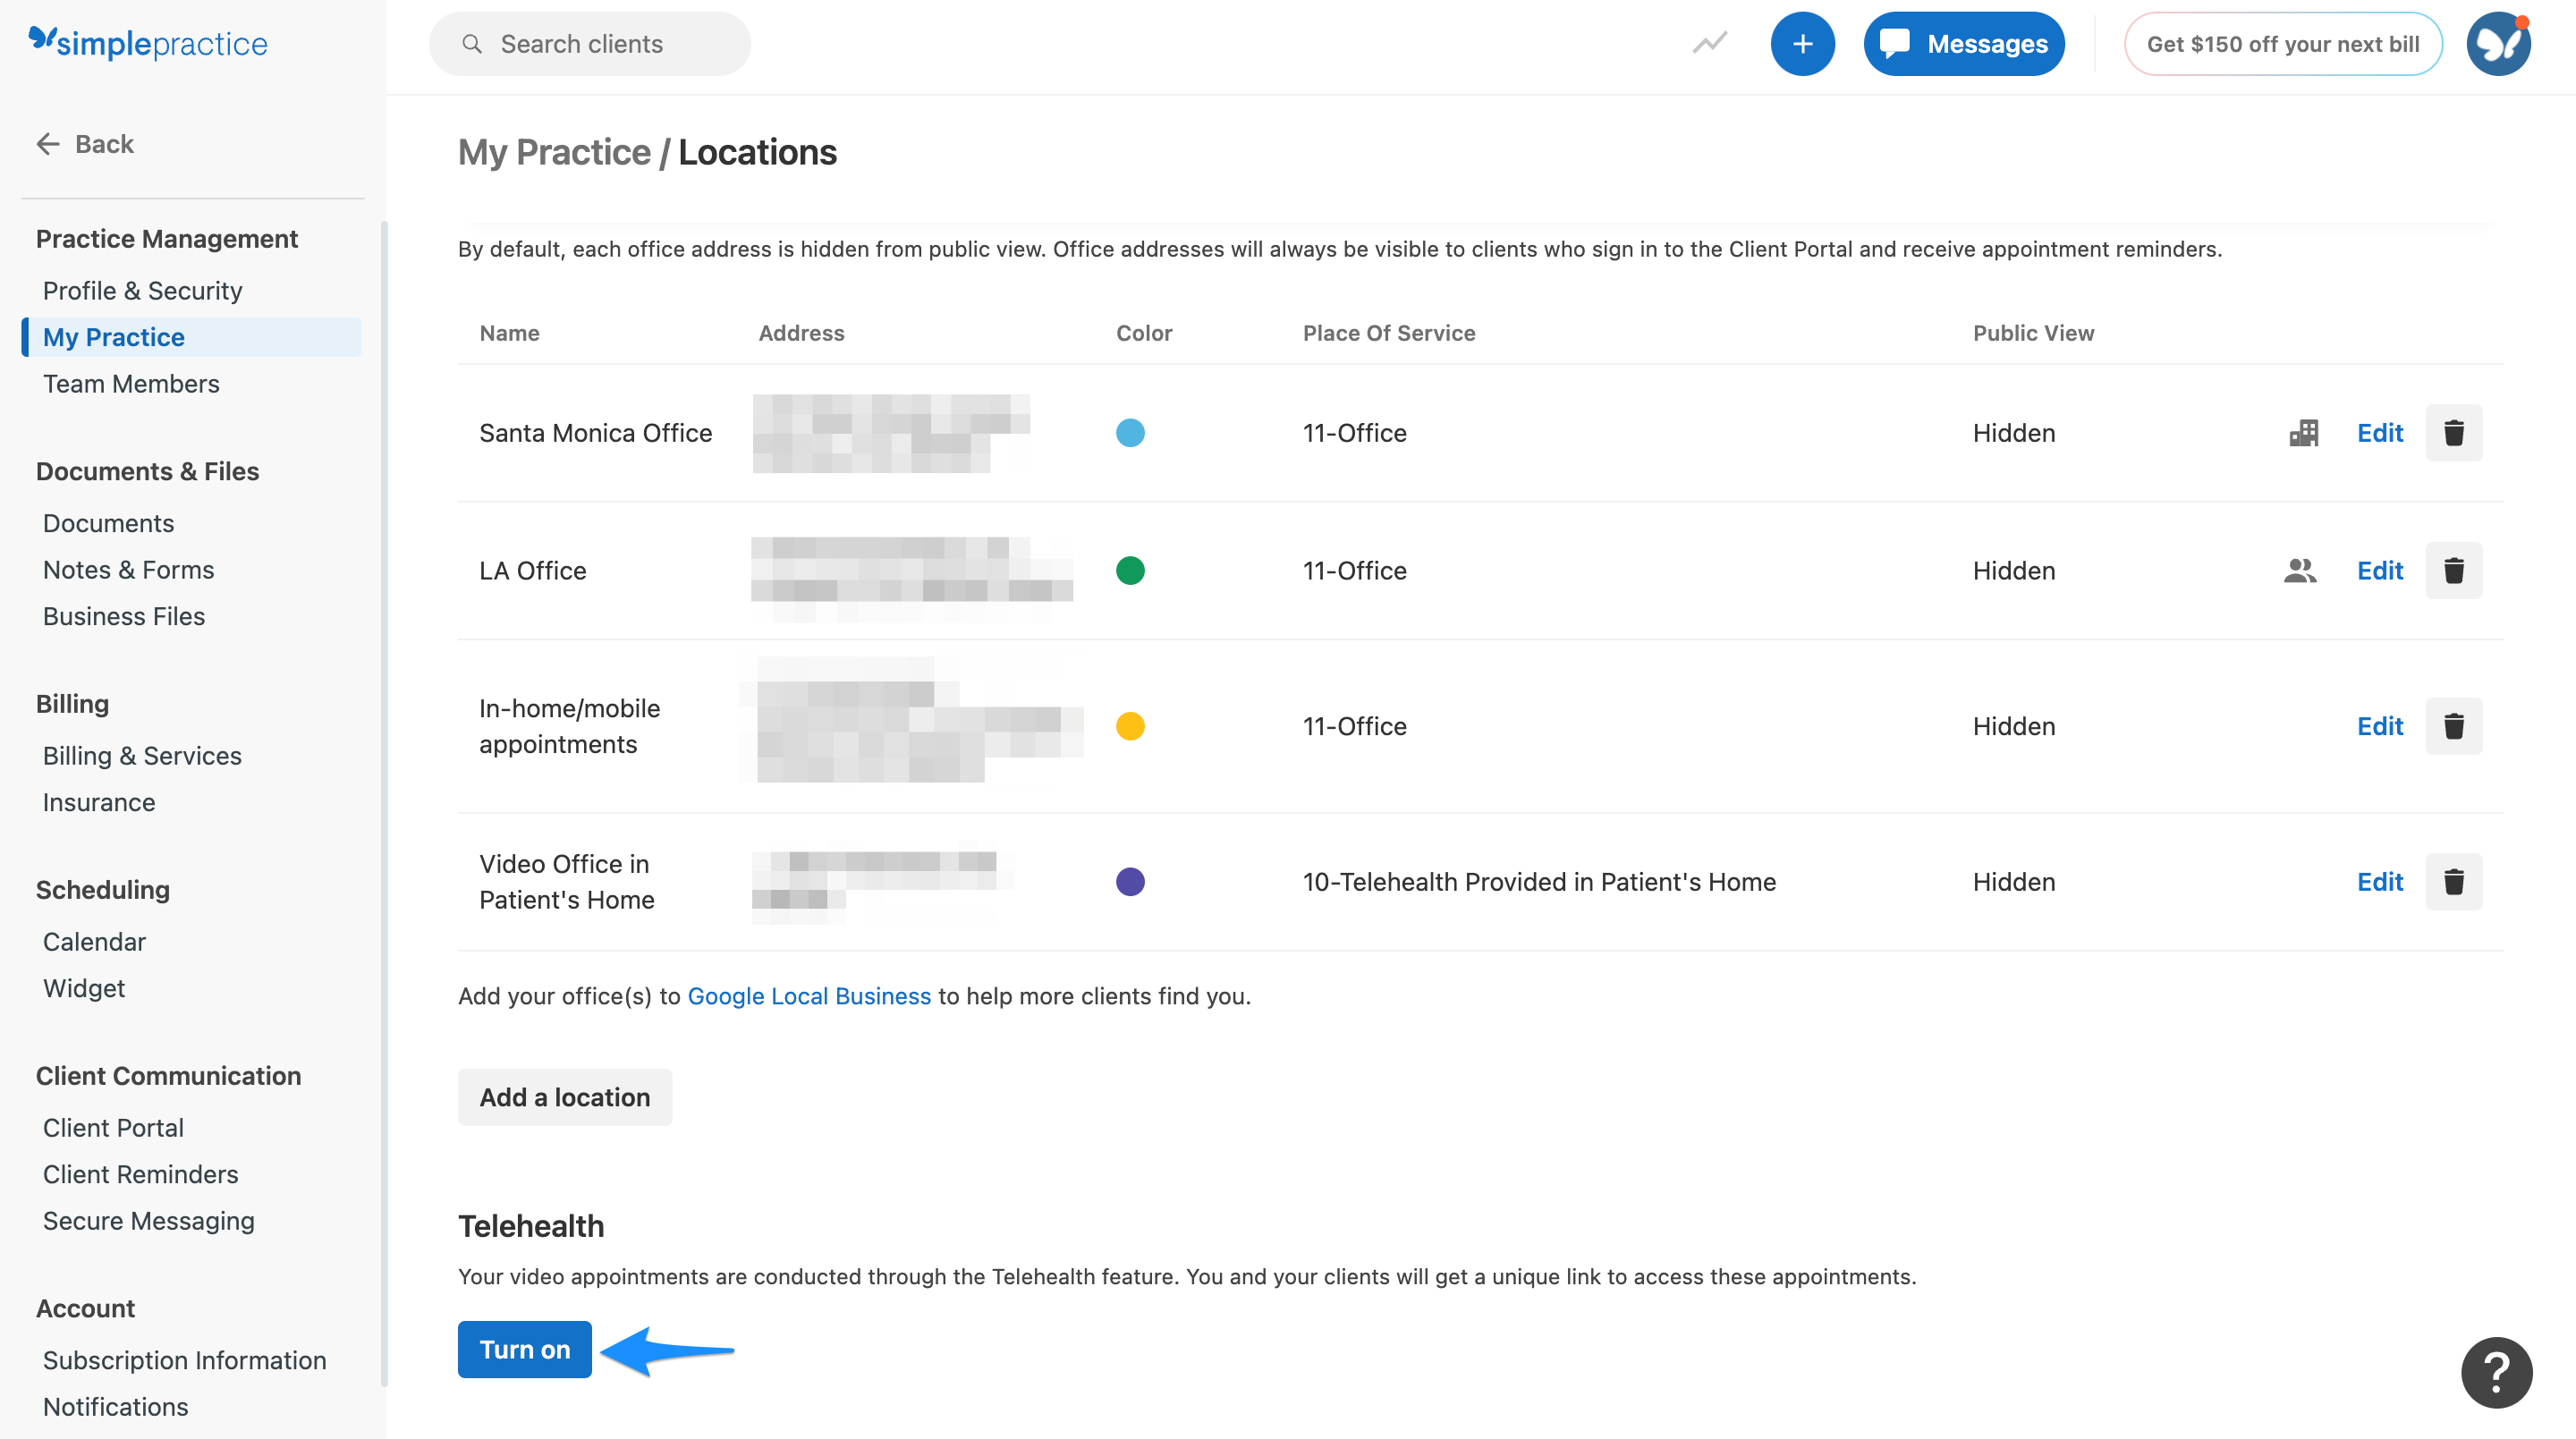2576x1439 pixels.
Task: Select My Practice in the sidebar
Action: coord(113,336)
